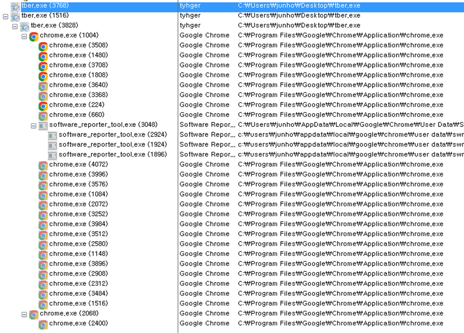Click the Chrome icon for chrome.exe (3996)

pos(43,176)
